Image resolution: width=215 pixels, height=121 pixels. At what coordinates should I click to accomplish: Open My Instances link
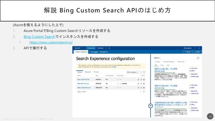[187, 48]
